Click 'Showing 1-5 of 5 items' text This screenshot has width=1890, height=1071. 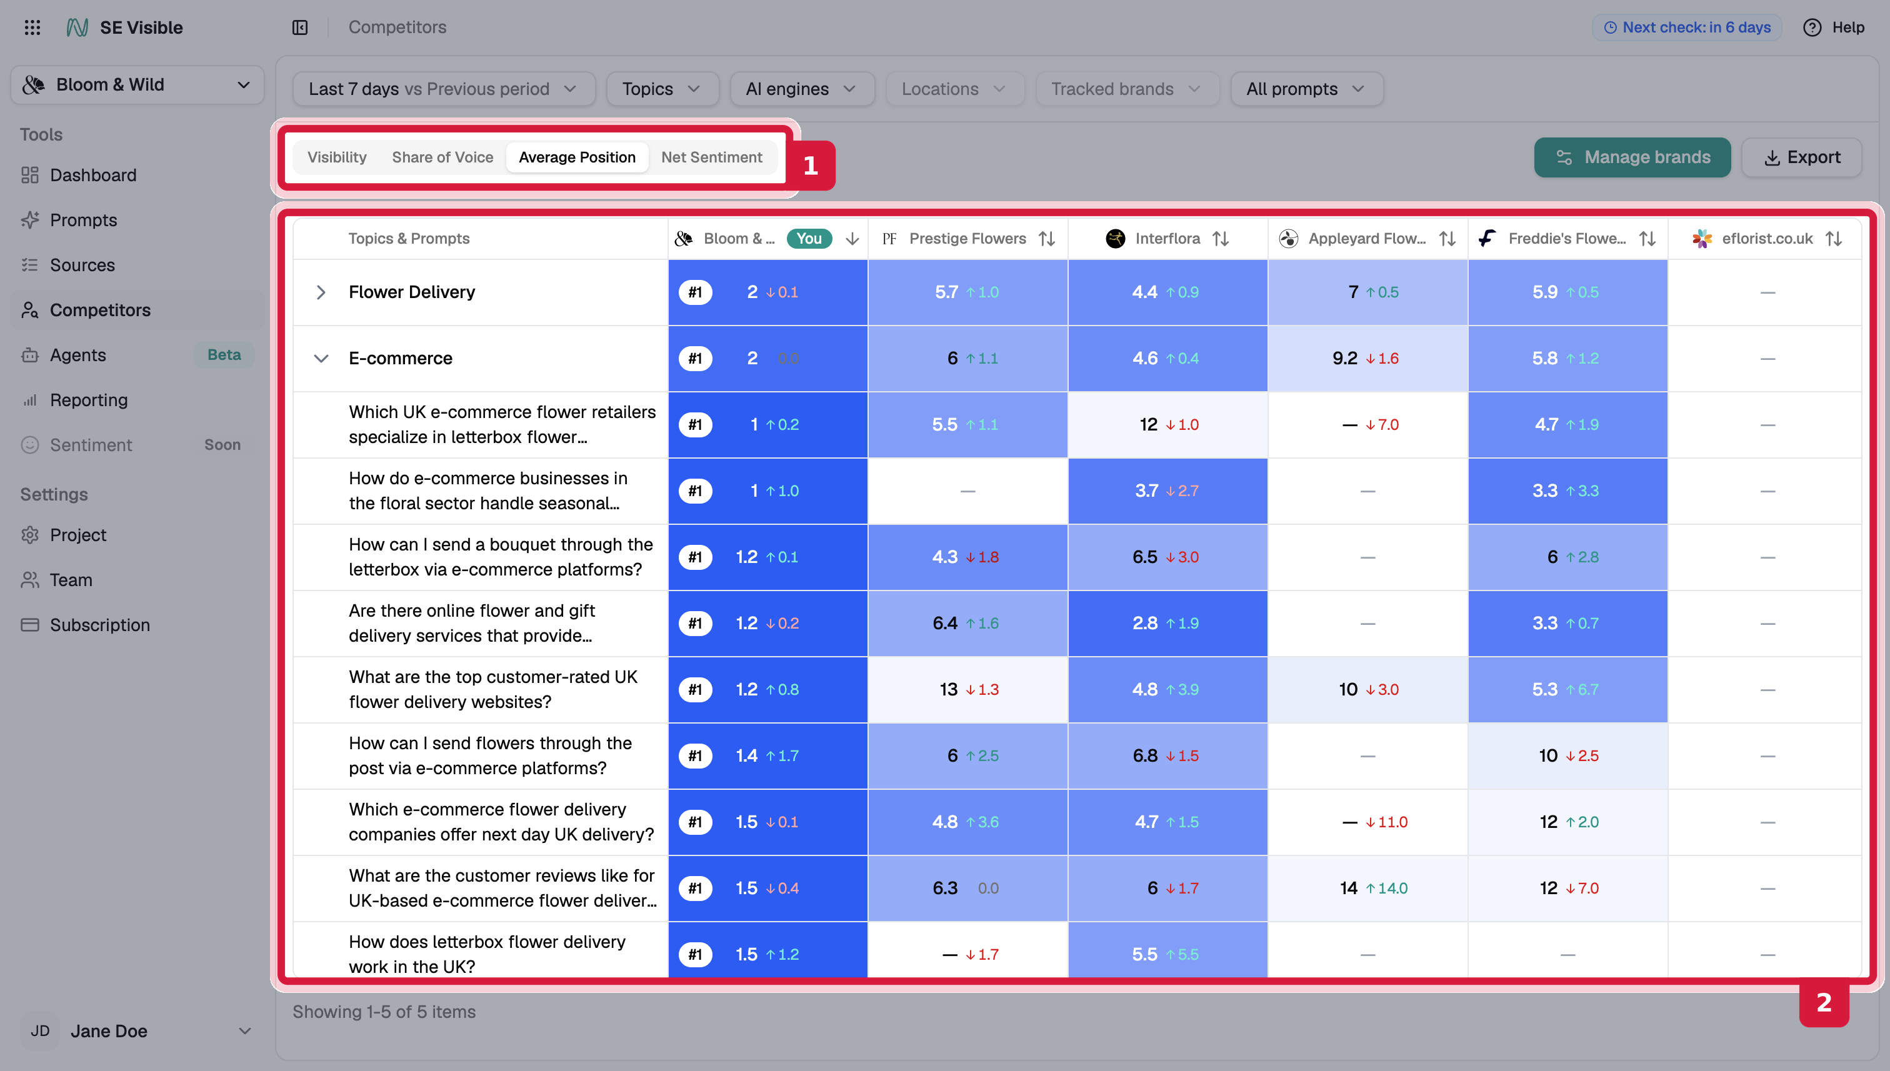coord(384,1012)
